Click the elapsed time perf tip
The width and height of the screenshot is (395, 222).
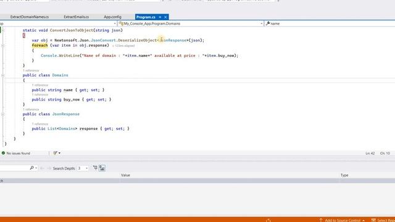[123, 46]
